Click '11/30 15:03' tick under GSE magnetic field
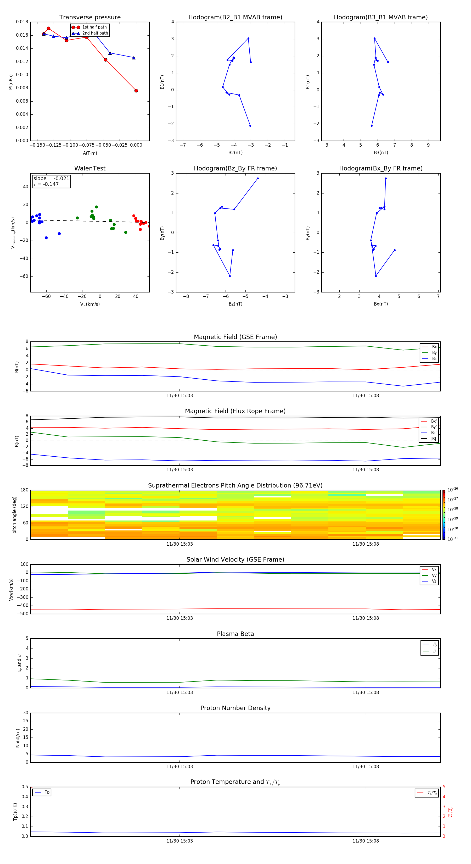The height and width of the screenshot is (864, 471). [x=180, y=395]
